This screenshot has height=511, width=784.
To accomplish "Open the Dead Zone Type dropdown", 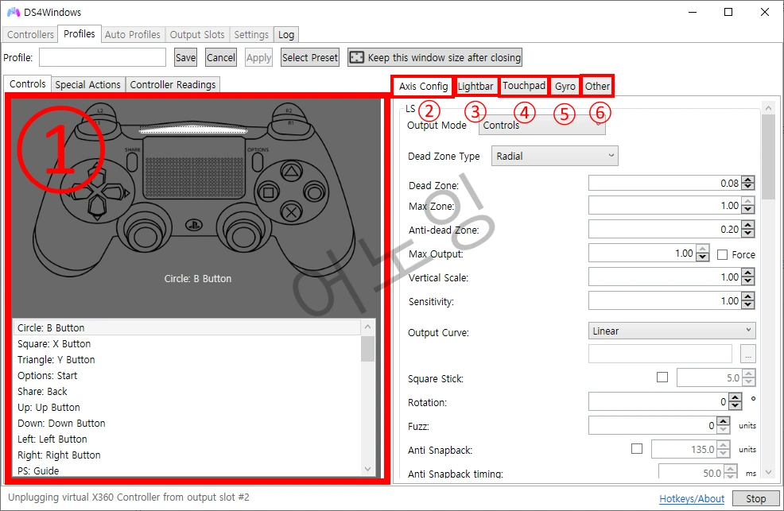I will pyautogui.click(x=554, y=156).
